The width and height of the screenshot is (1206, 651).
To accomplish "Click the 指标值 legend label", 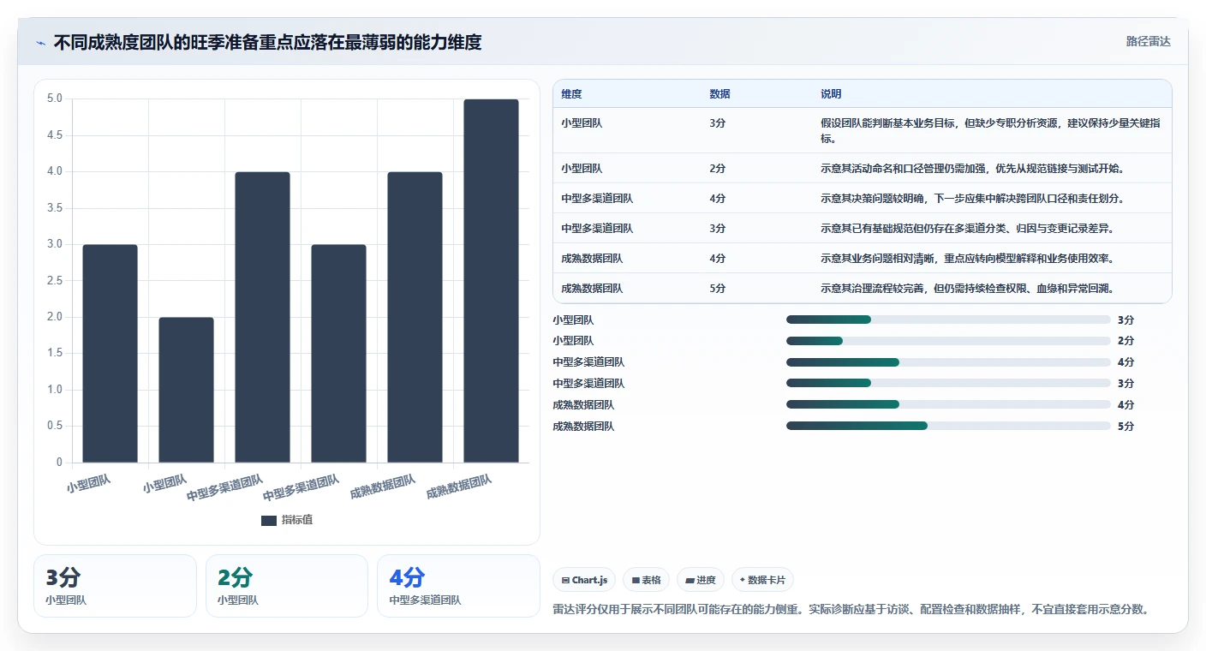I will pos(297,520).
